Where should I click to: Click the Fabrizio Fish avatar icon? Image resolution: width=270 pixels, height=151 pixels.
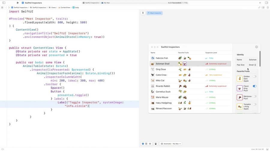tap(153, 58)
